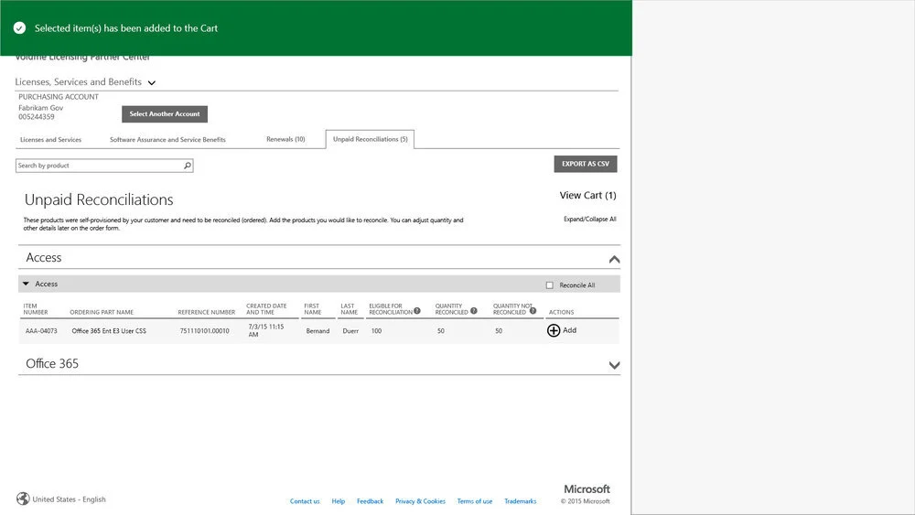915x515 pixels.
Task: Click the Last Name value Duerr
Action: pos(350,331)
